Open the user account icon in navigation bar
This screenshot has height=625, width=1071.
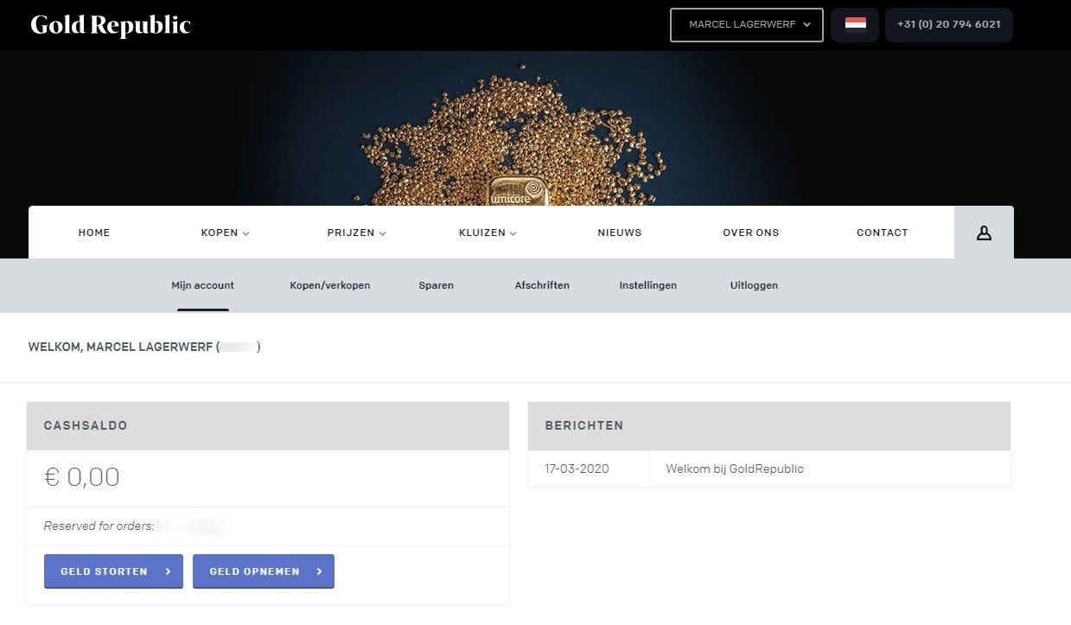tap(984, 233)
